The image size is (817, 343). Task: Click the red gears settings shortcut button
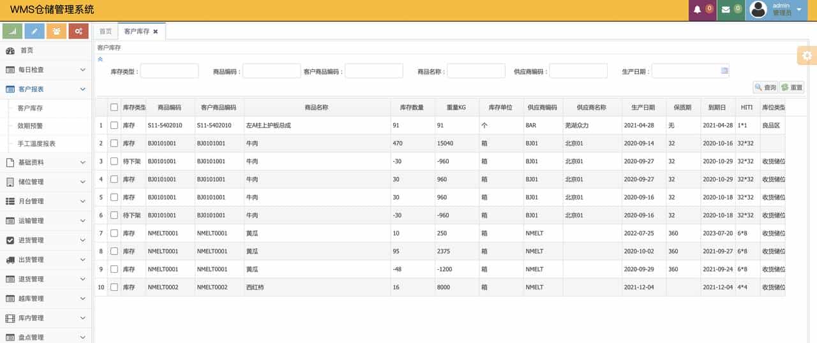[x=79, y=31]
